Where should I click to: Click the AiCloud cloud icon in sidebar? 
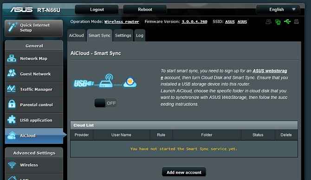12,135
